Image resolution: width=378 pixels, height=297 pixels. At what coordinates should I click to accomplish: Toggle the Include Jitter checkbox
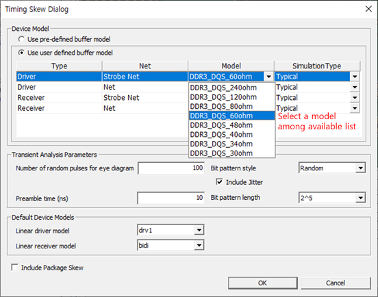point(219,182)
